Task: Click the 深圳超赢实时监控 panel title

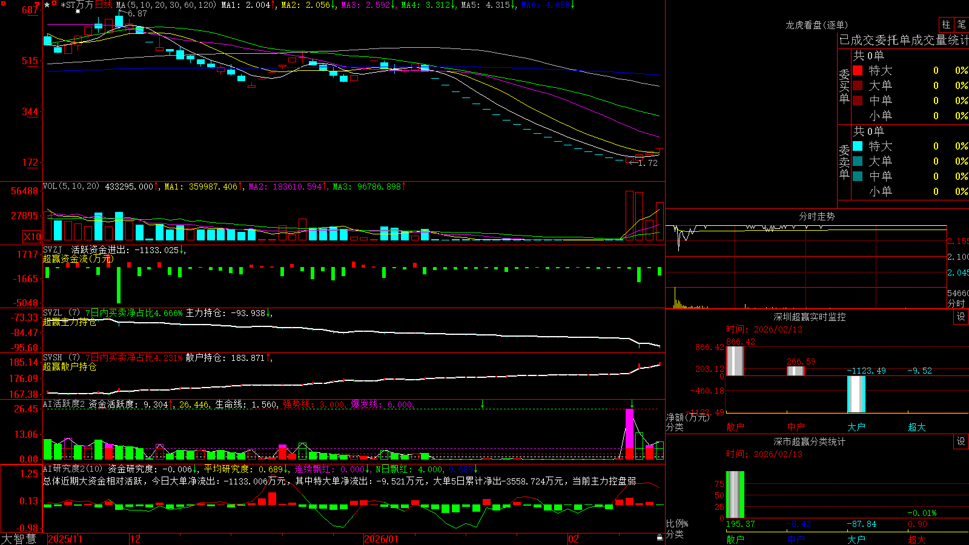Action: [x=809, y=317]
